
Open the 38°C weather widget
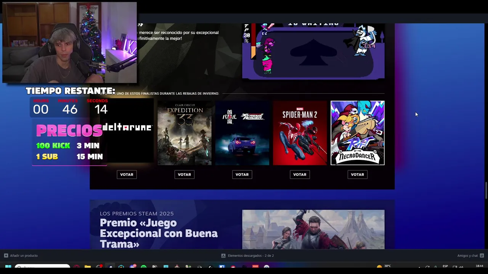[384, 266]
